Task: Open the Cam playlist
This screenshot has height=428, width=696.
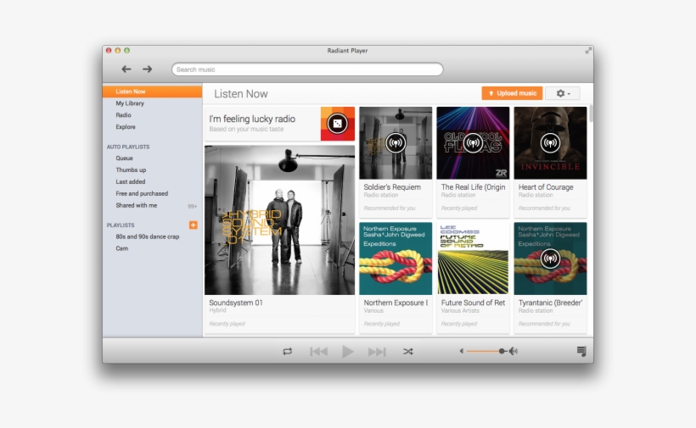Action: click(x=122, y=248)
